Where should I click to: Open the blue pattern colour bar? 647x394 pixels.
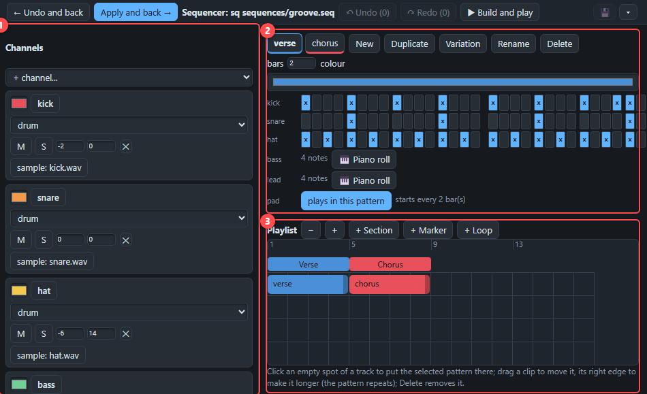(x=453, y=82)
